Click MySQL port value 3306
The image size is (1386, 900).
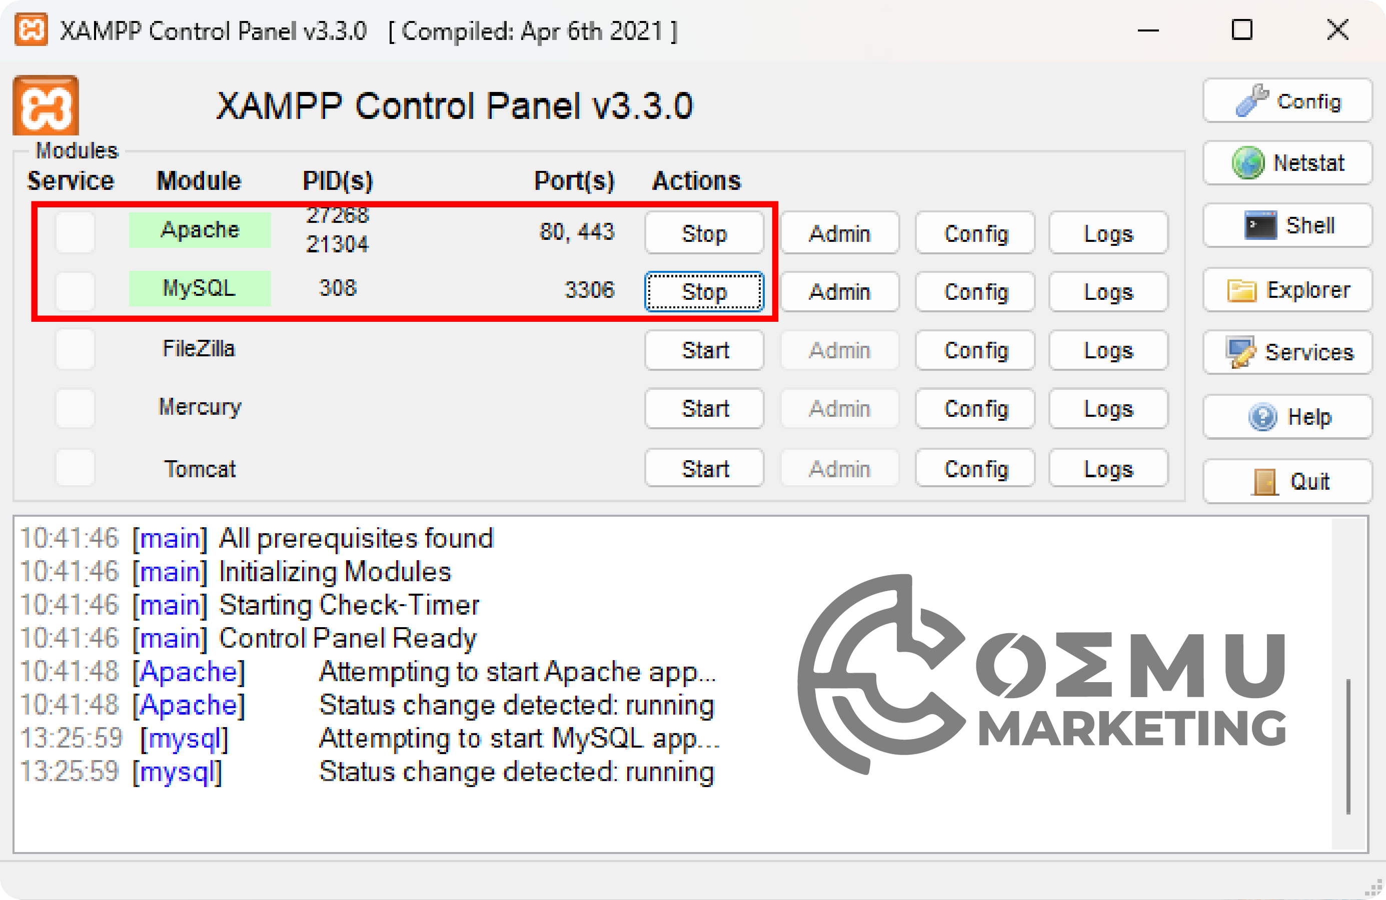(x=589, y=289)
